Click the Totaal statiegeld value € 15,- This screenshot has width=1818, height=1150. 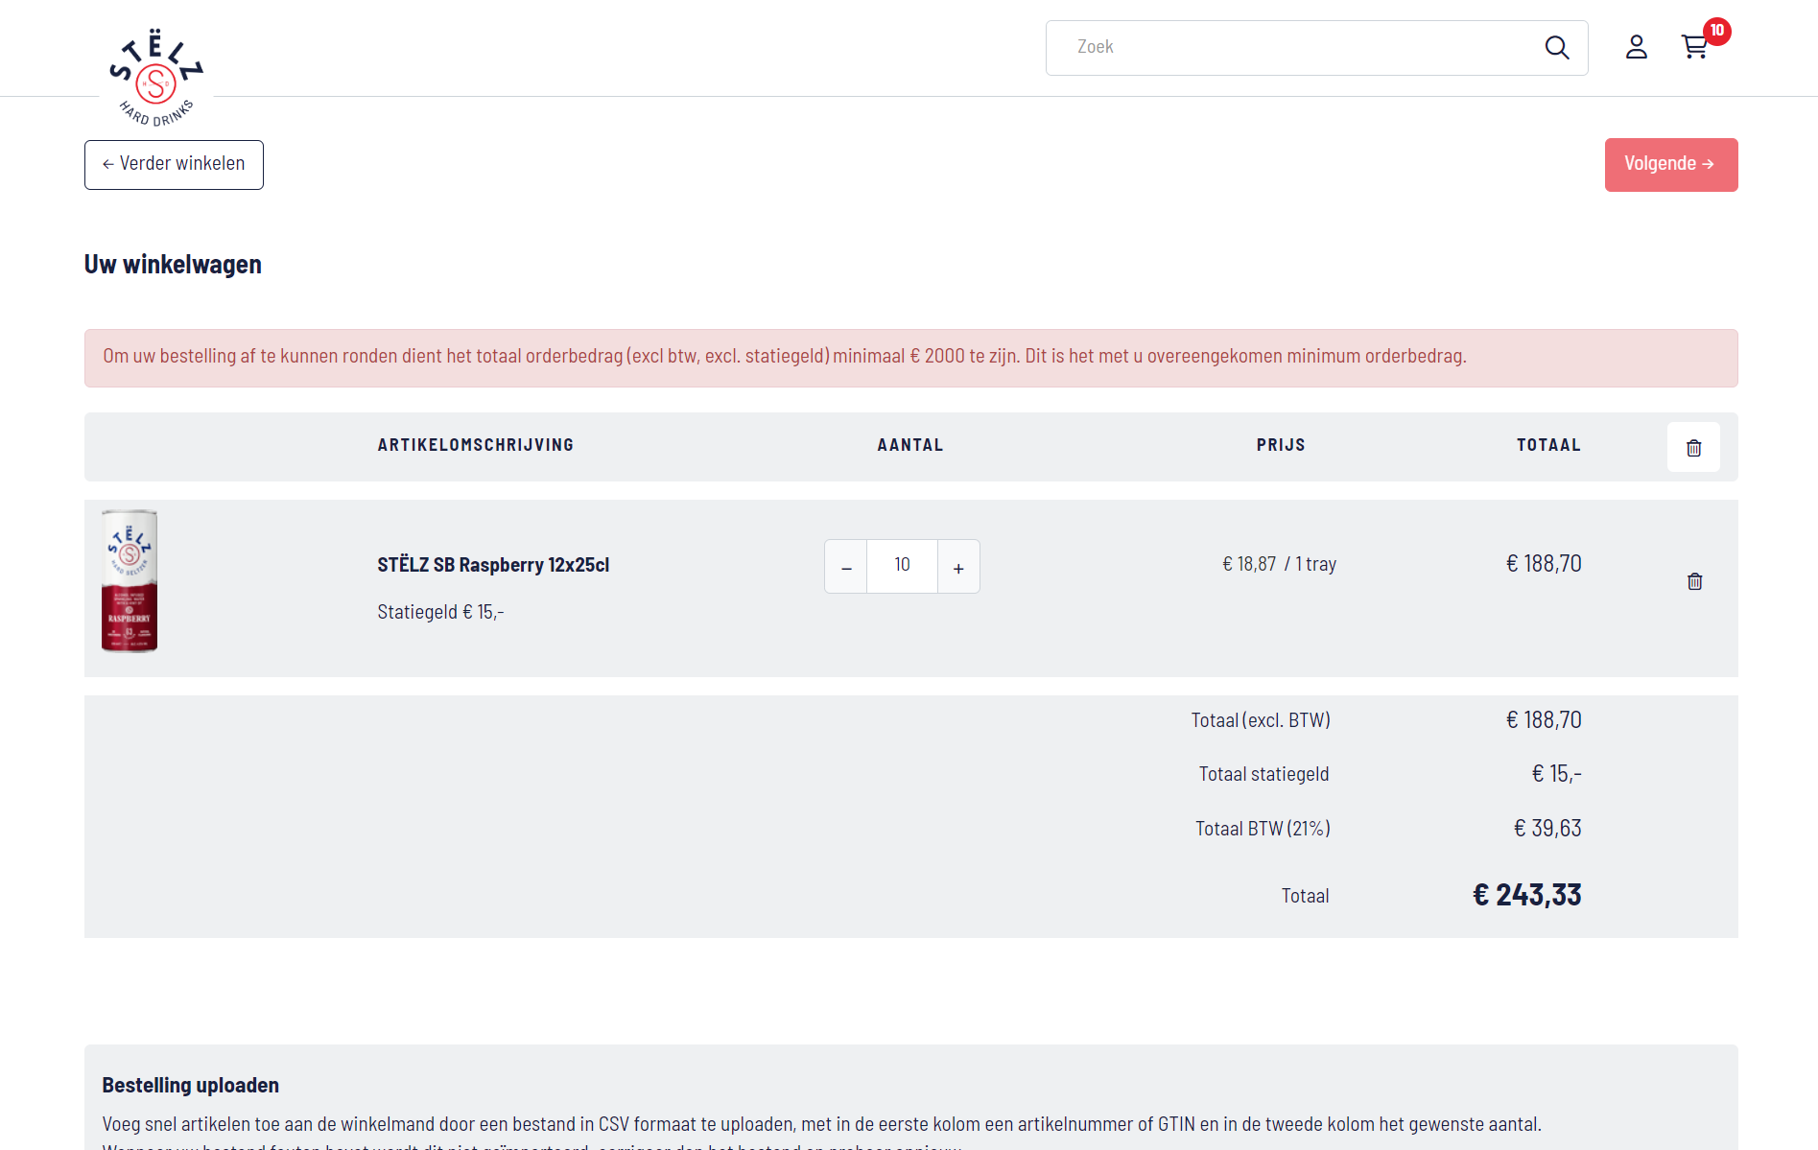point(1556,773)
